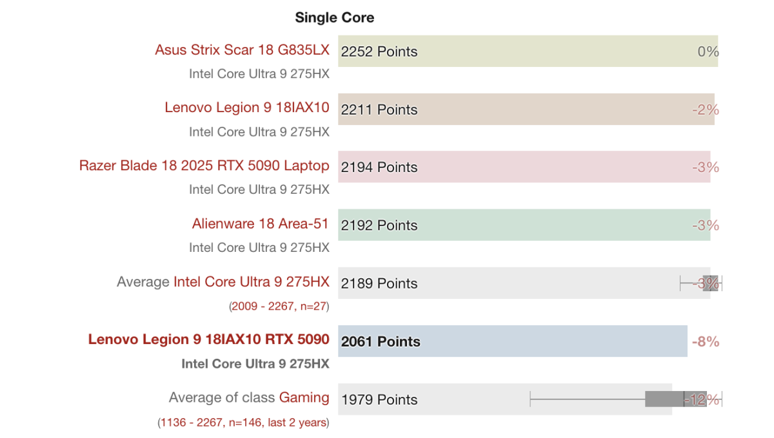Click the Razer Blade 18 2025 RTX 5090 Laptop link
The image size is (774, 438).
(x=204, y=166)
